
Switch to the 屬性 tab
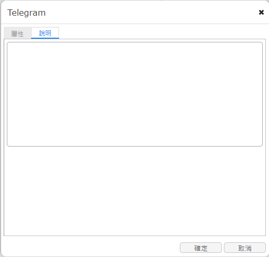(x=17, y=33)
